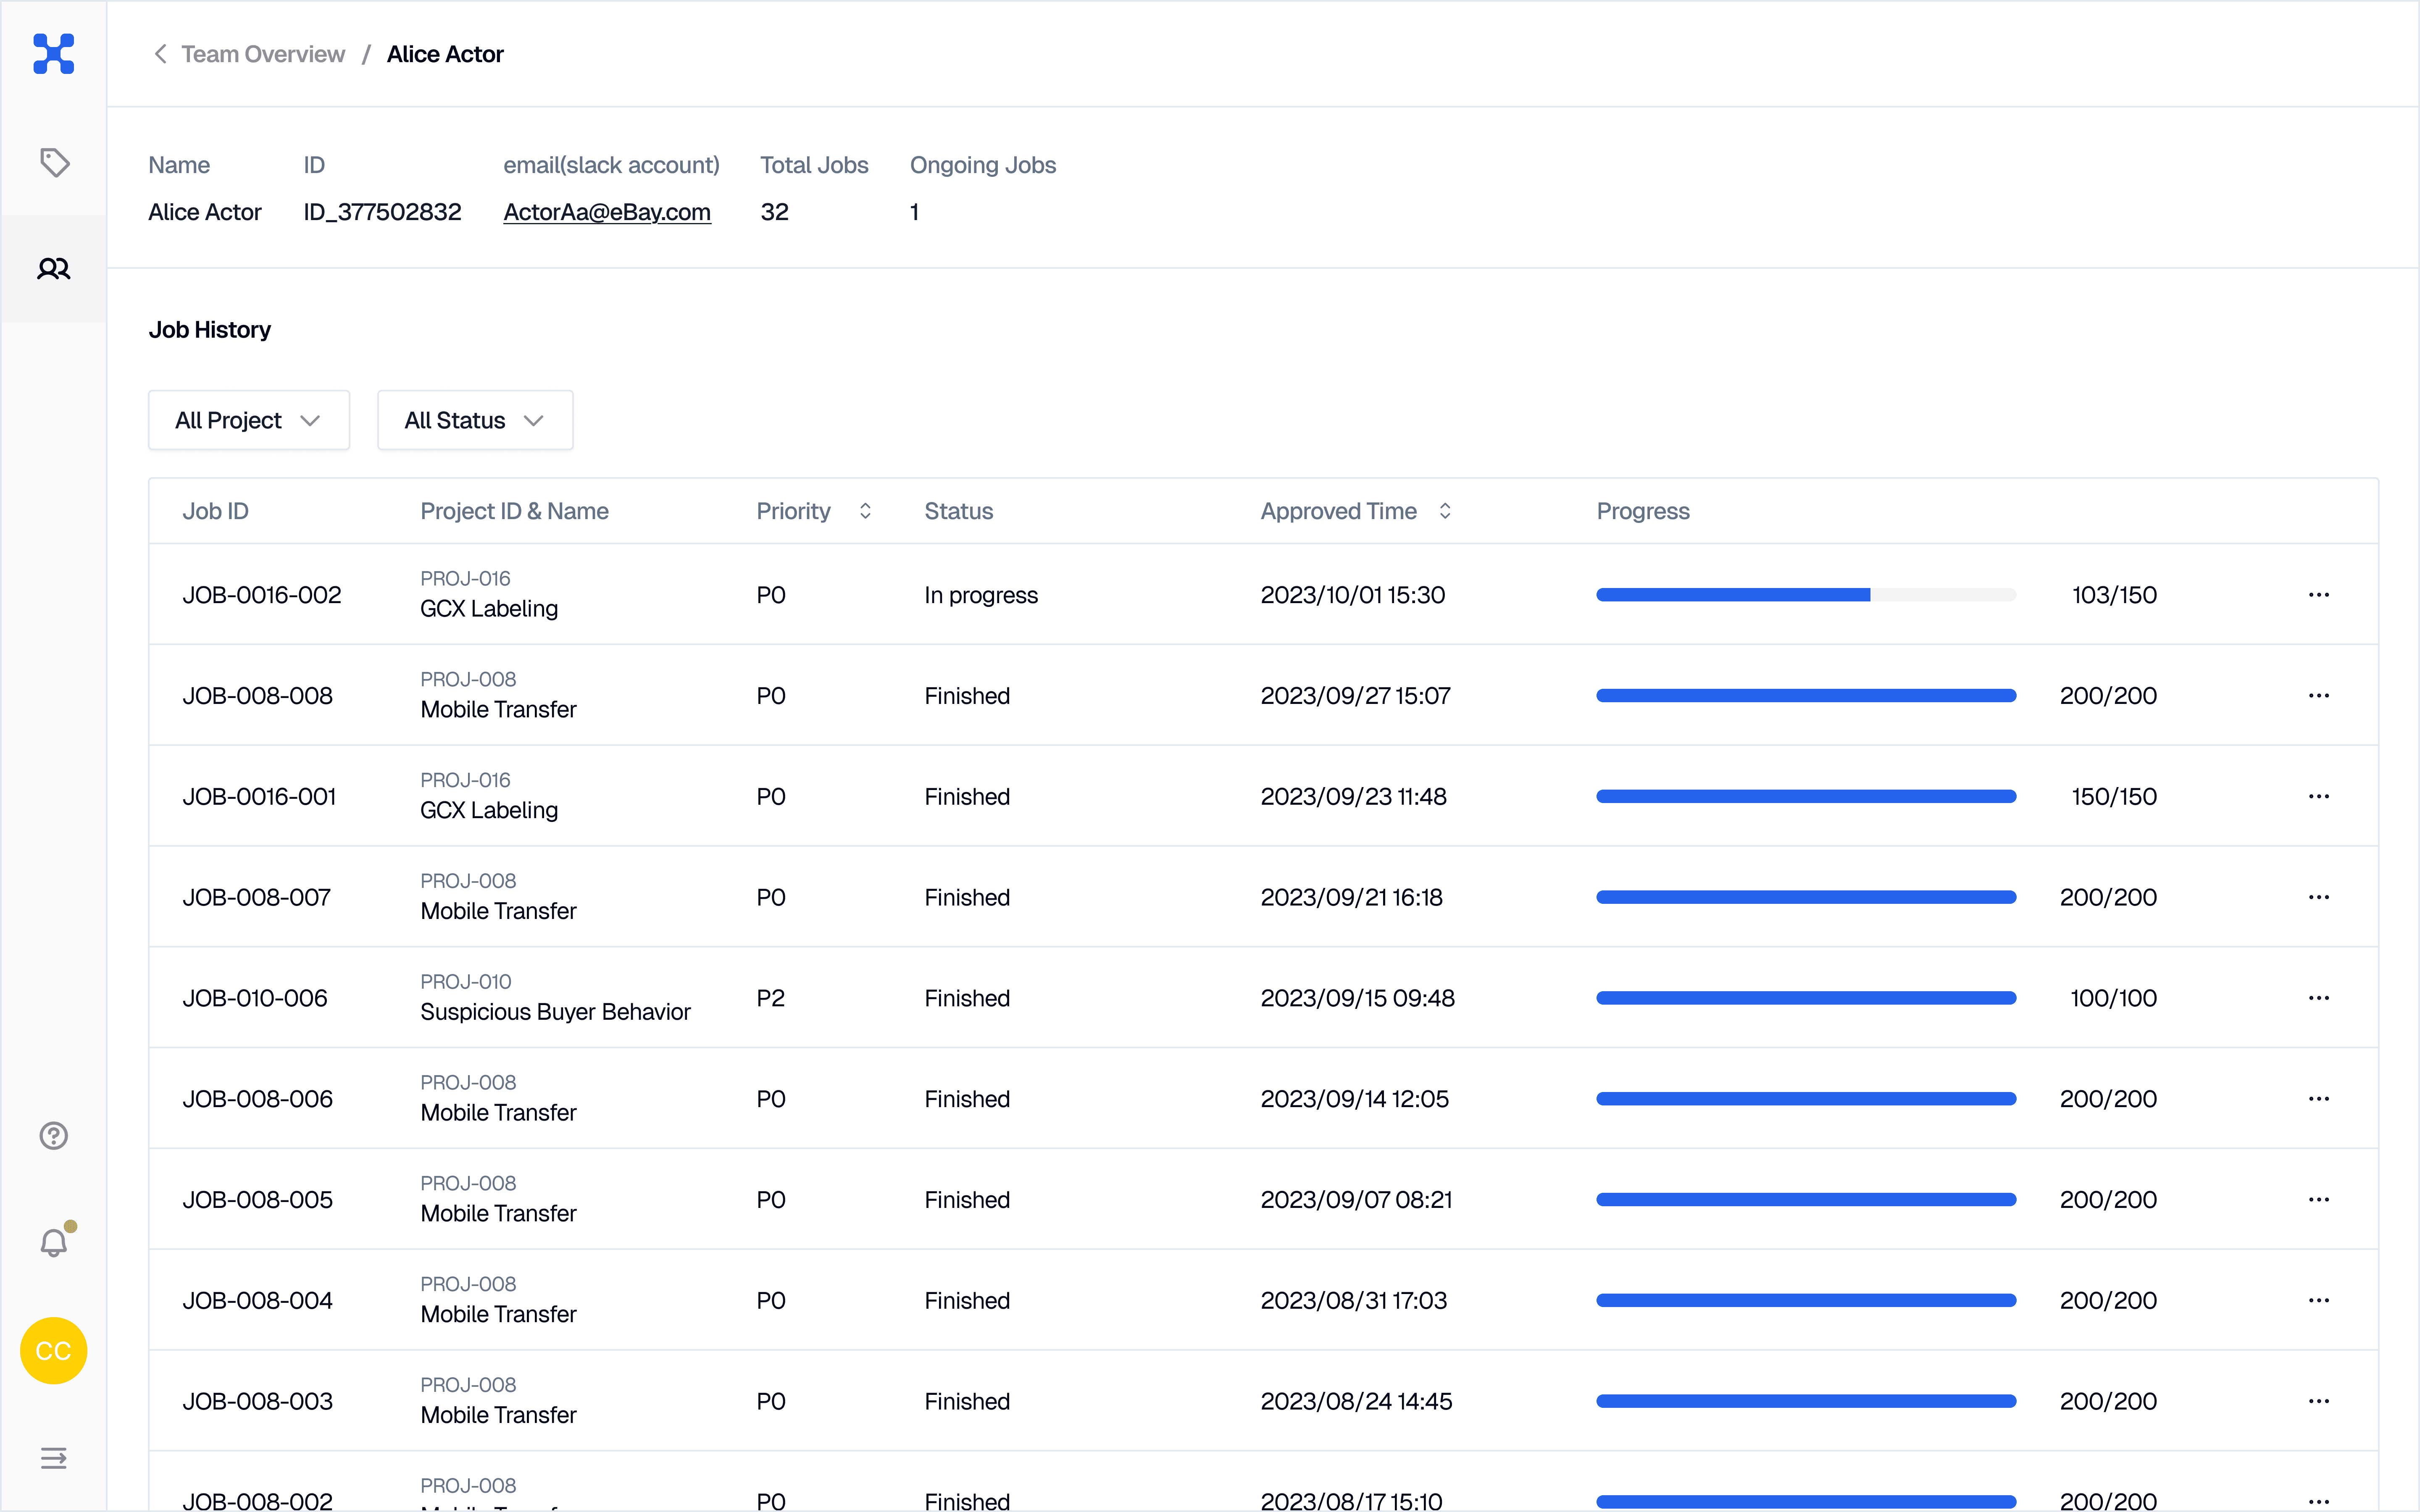Screen dimensions: 2420x1512
Task: Open the All Project dropdown
Action: point(249,420)
